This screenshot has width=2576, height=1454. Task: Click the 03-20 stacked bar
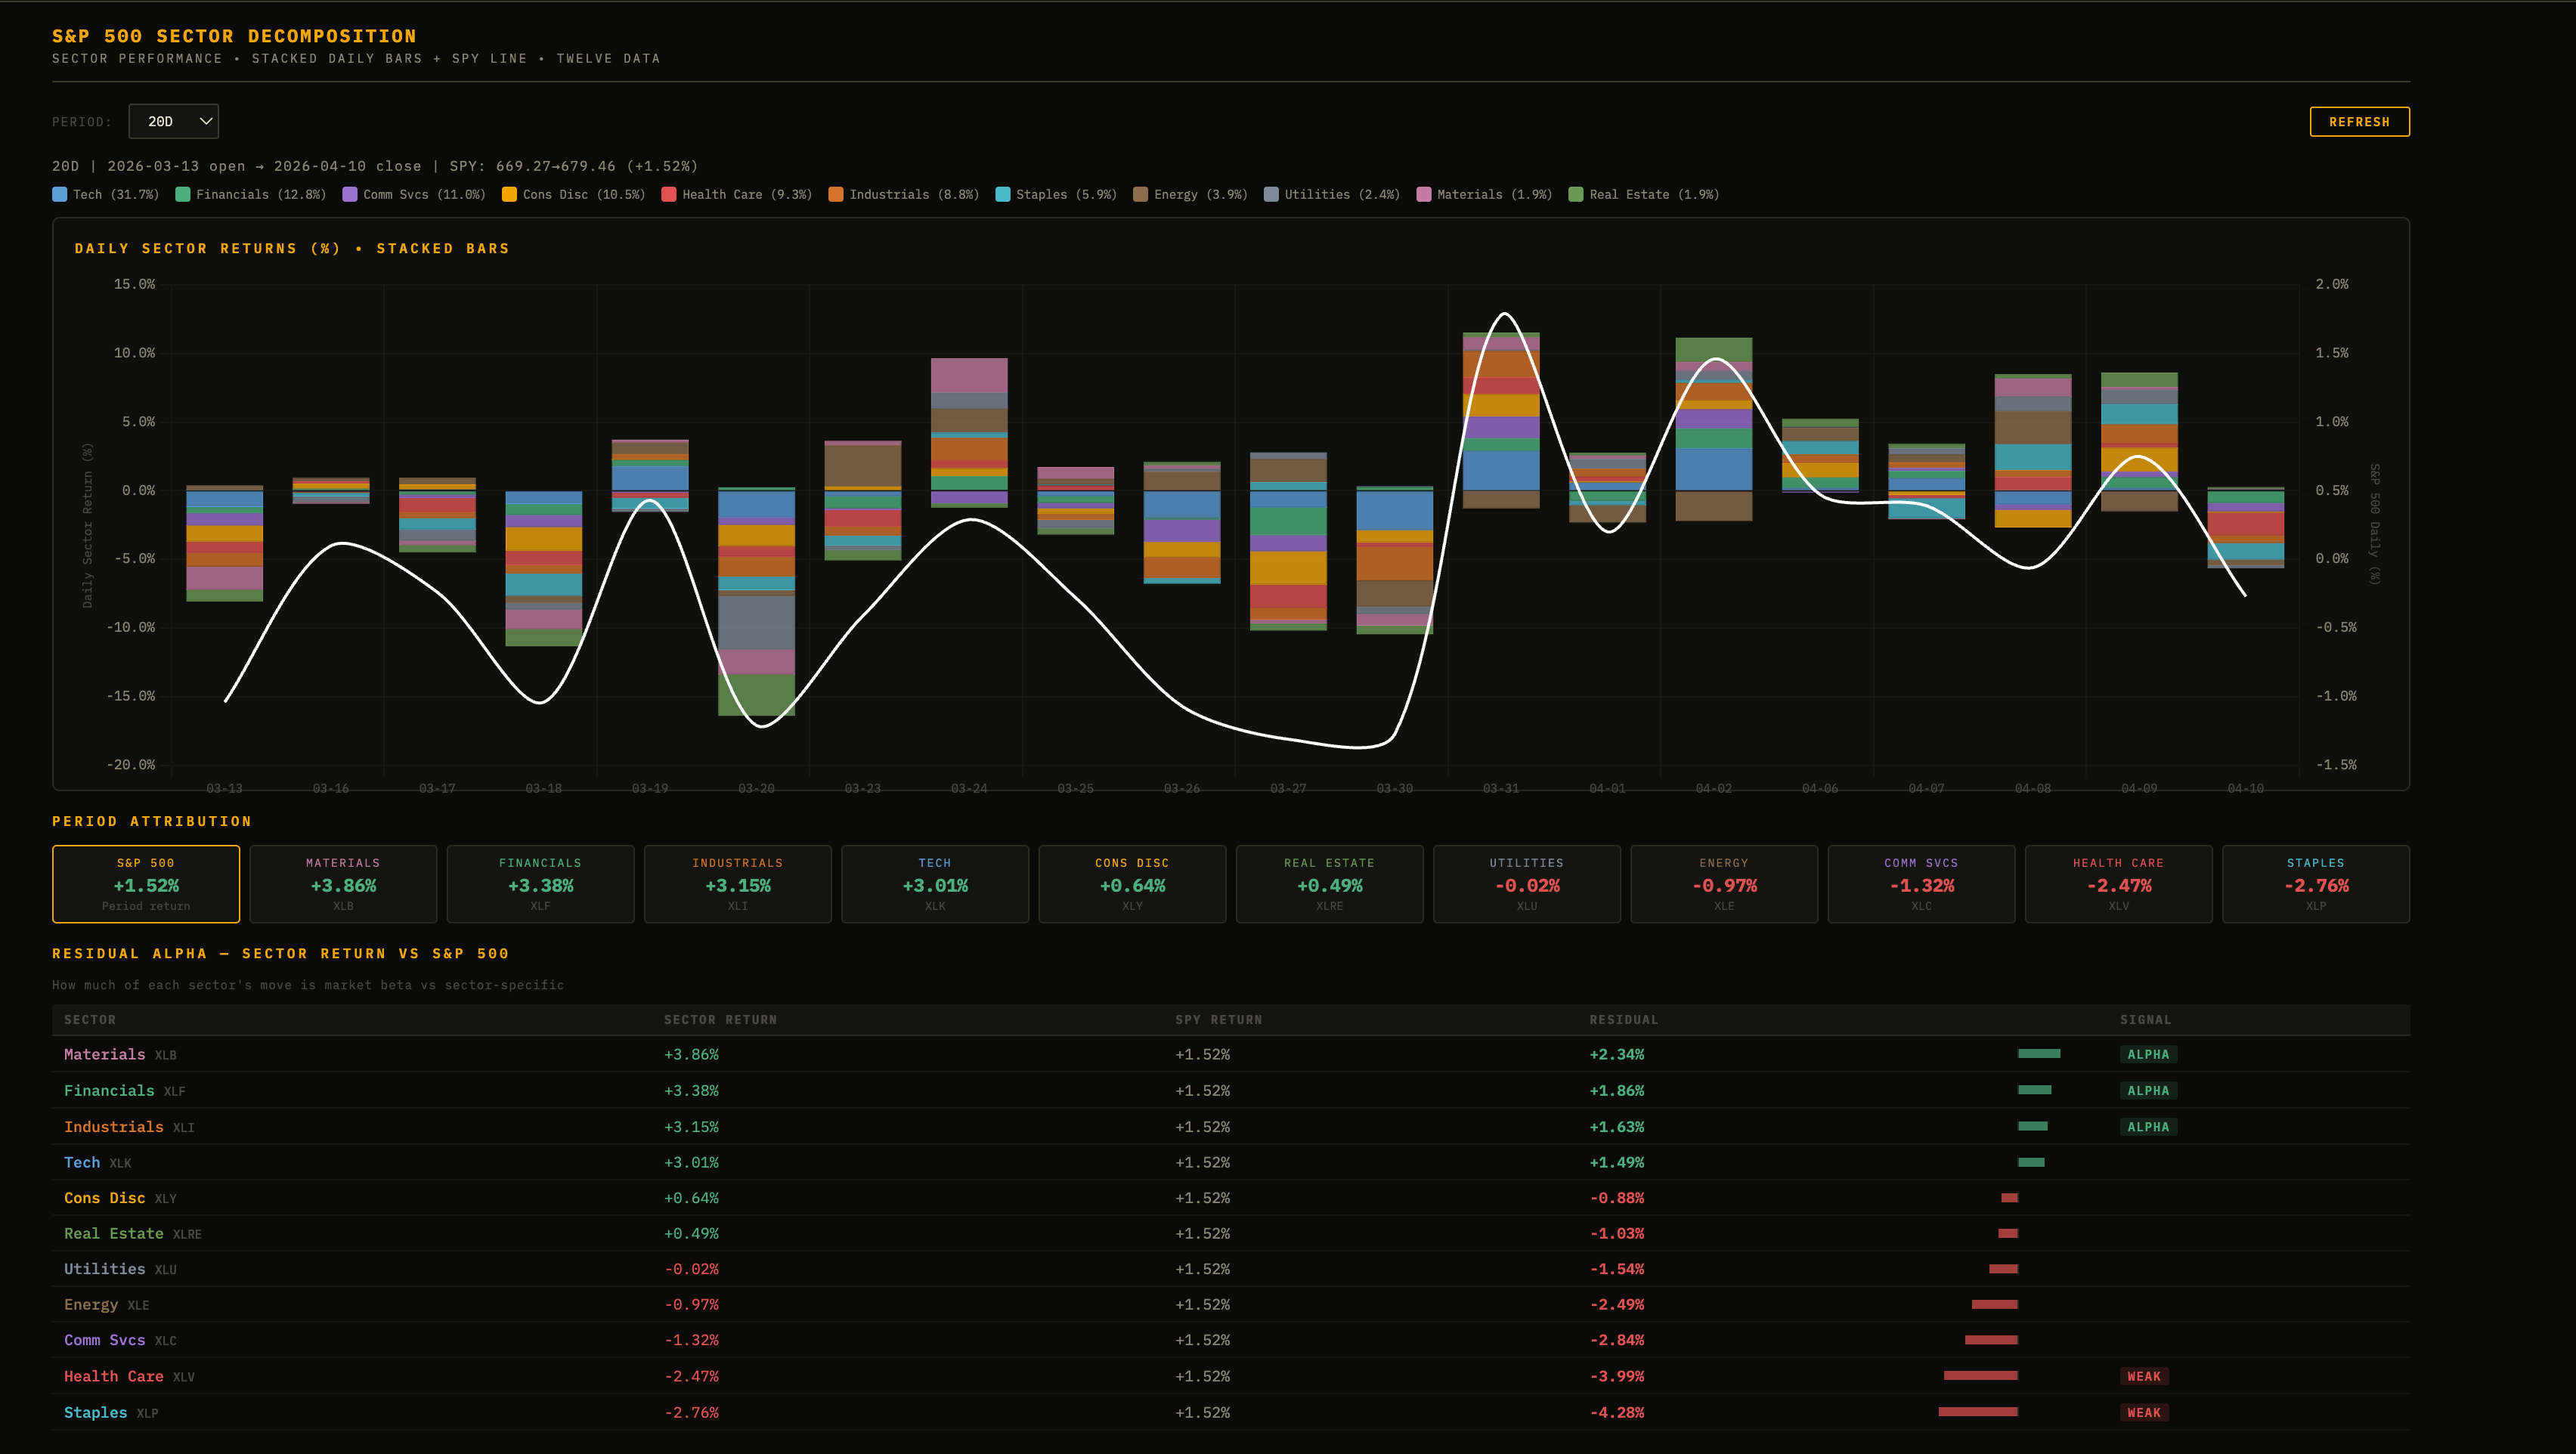pos(756,600)
